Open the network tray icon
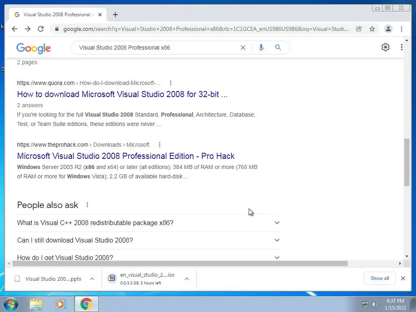The height and width of the screenshot is (312, 416). click(365, 304)
